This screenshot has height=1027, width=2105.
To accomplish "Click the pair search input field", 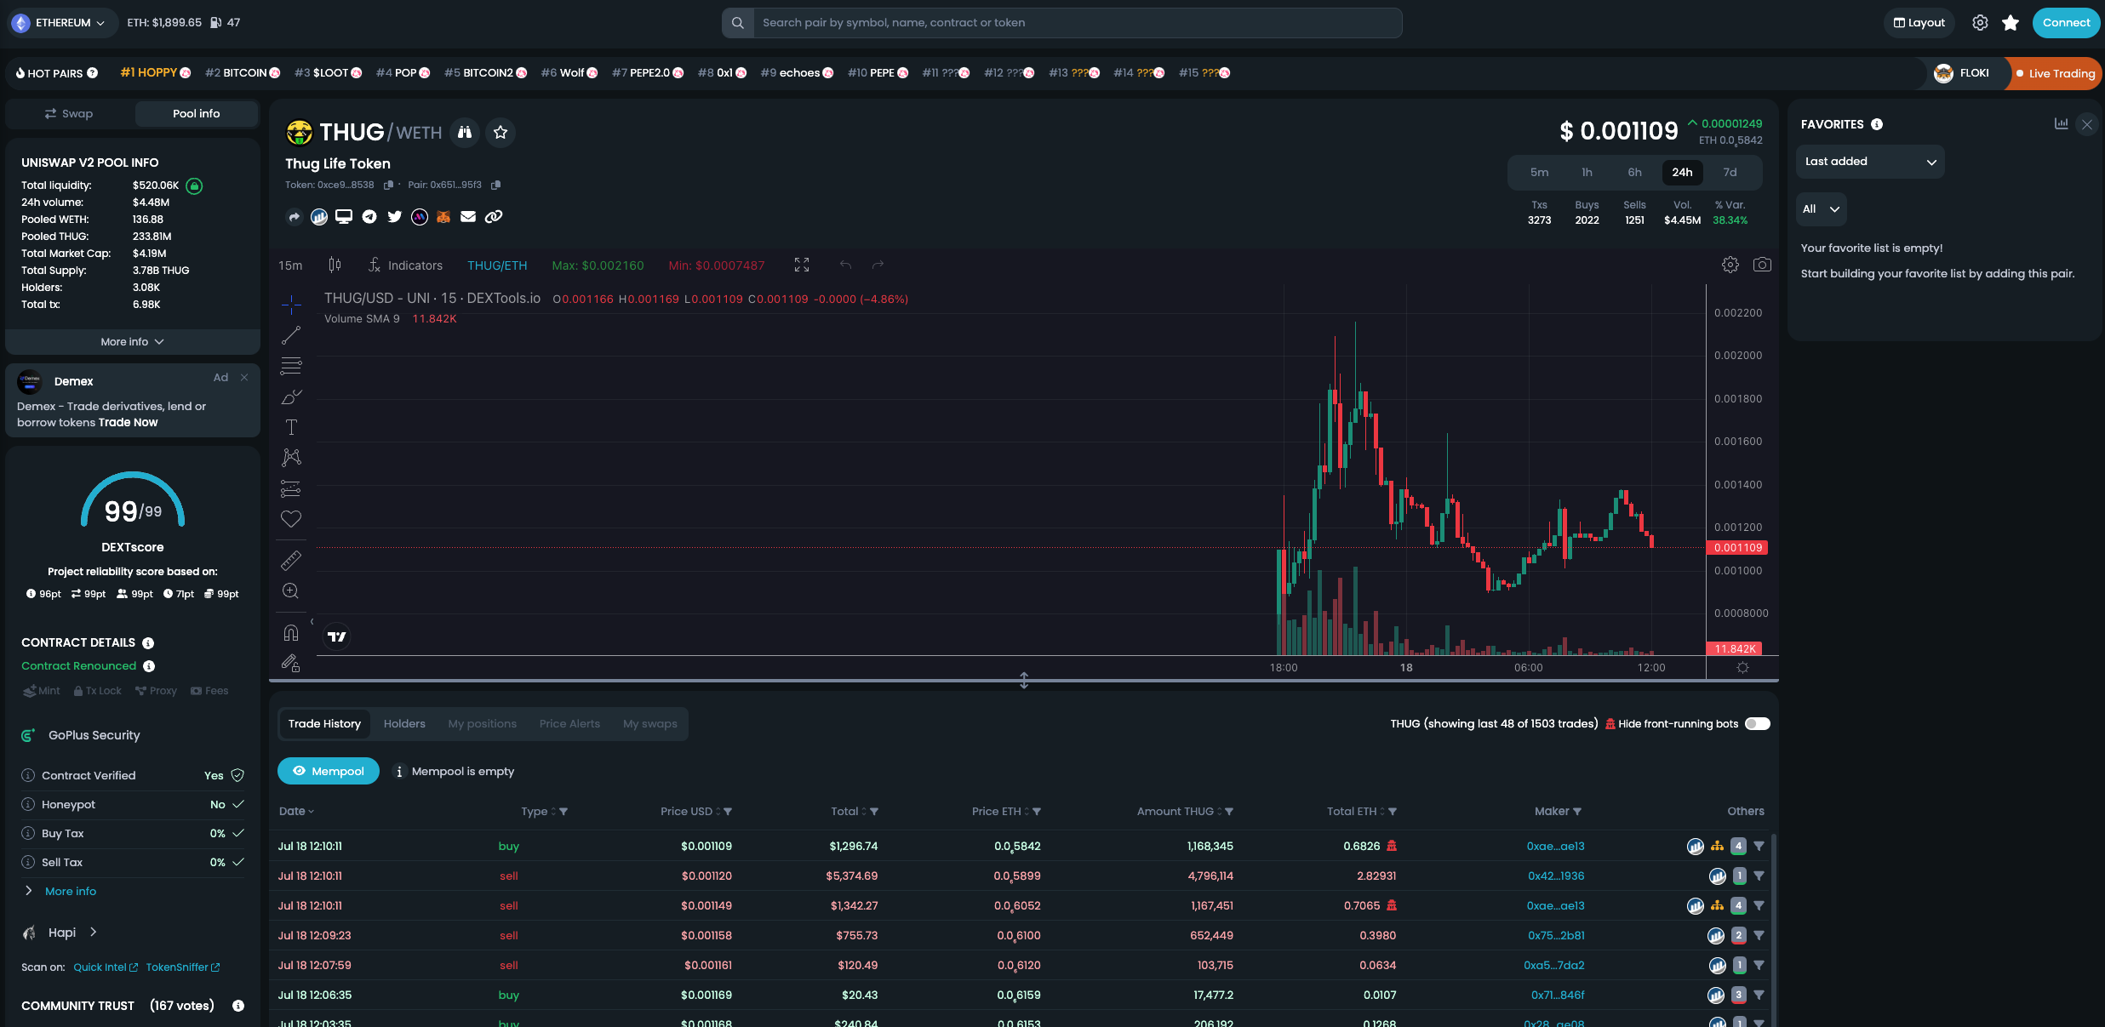I will [1078, 23].
